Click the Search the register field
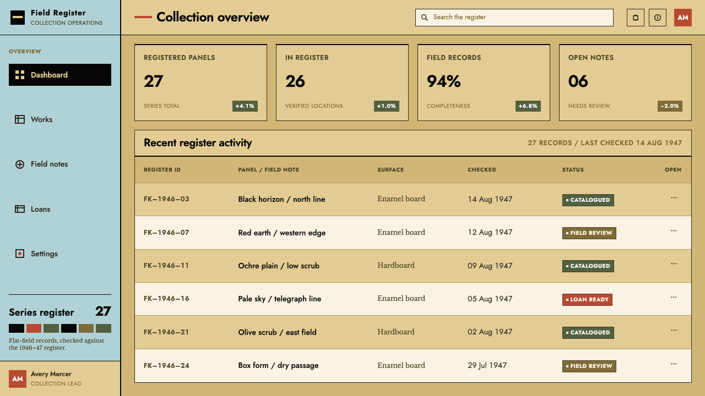 tap(514, 18)
